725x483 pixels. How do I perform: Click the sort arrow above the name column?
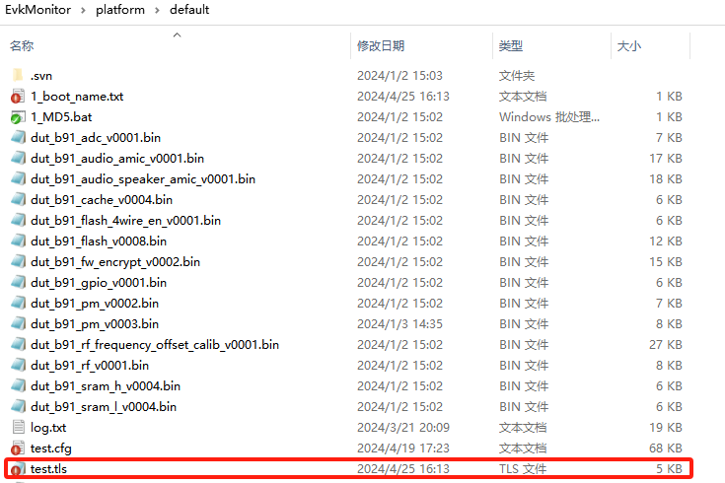click(x=178, y=34)
